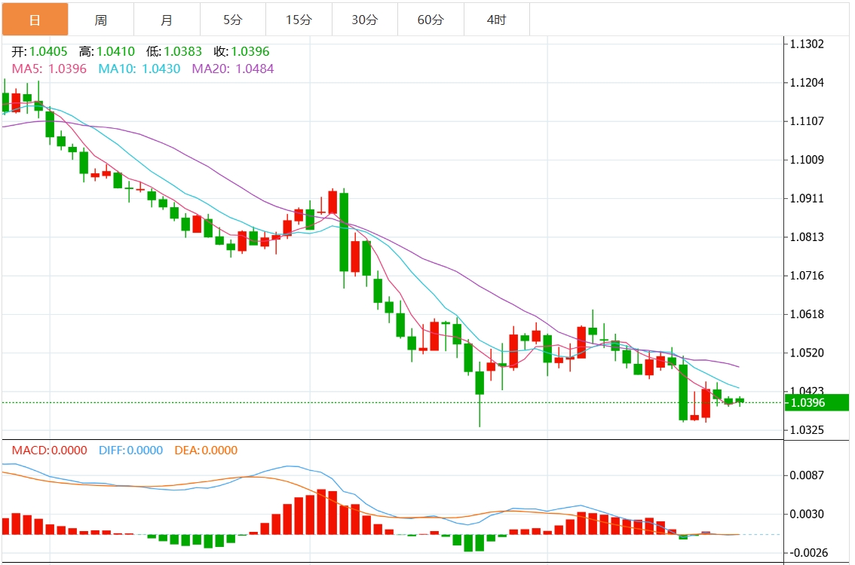
Task: Switch to the 4时 chart
Action: (x=496, y=19)
